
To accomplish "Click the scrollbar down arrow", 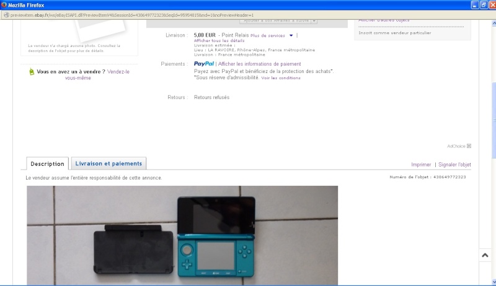I will tap(494, 282).
